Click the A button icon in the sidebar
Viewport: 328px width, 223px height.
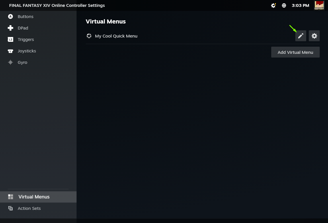pyautogui.click(x=11, y=17)
